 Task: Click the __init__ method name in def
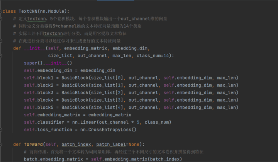click(35, 48)
